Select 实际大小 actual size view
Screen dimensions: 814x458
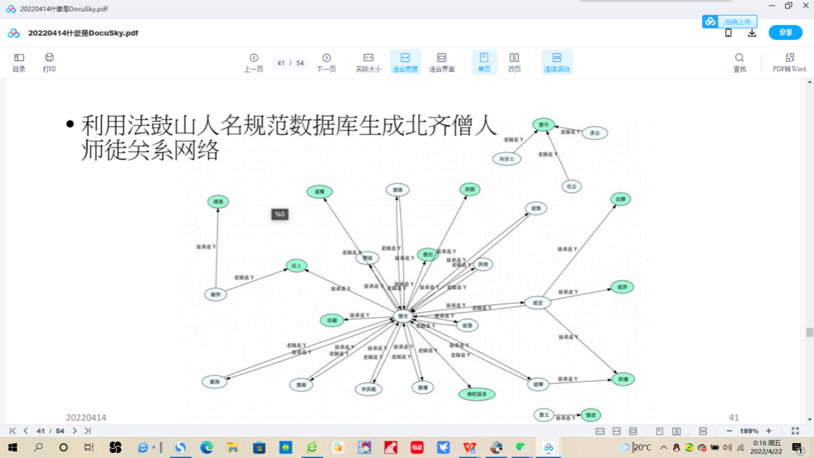(368, 62)
